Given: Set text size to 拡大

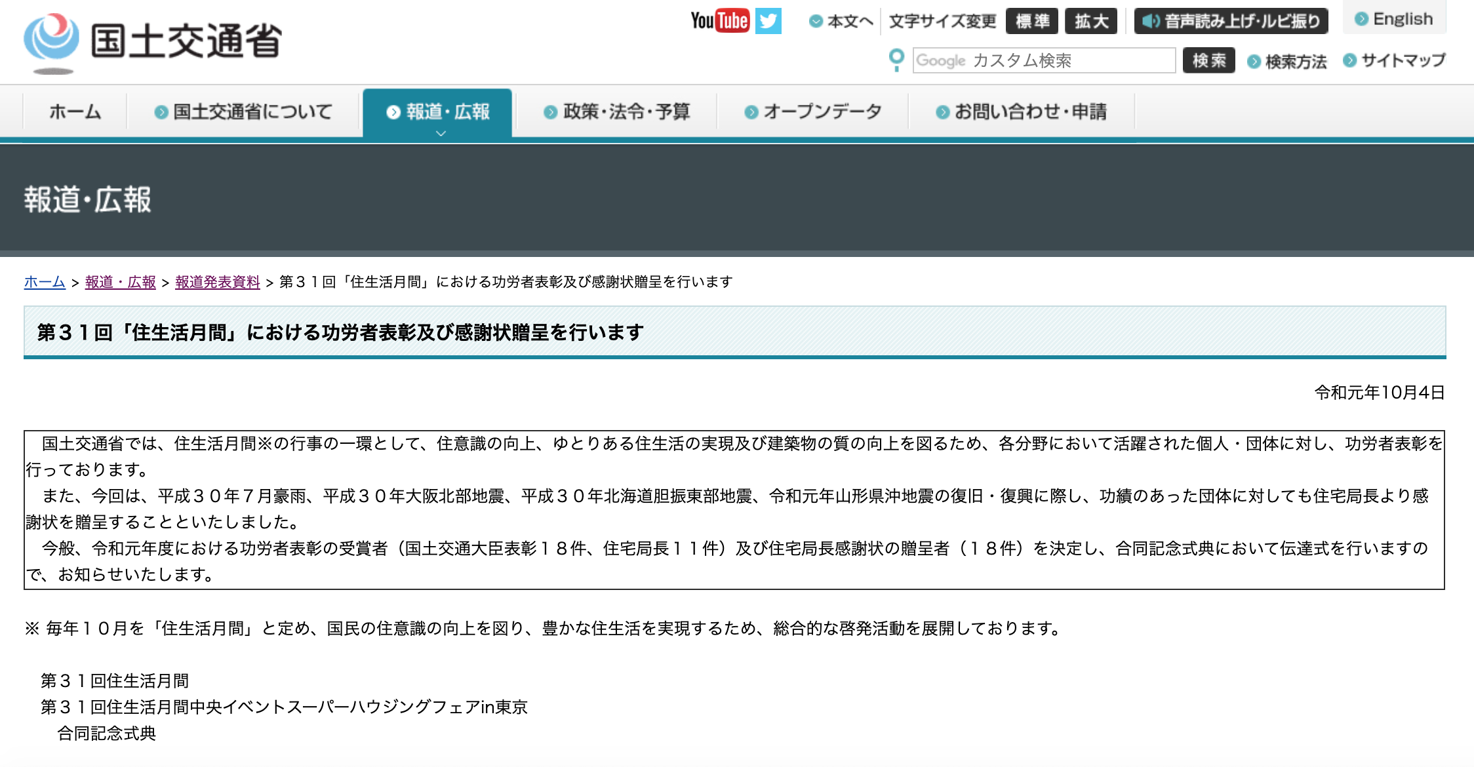Looking at the screenshot, I should tap(1091, 22).
